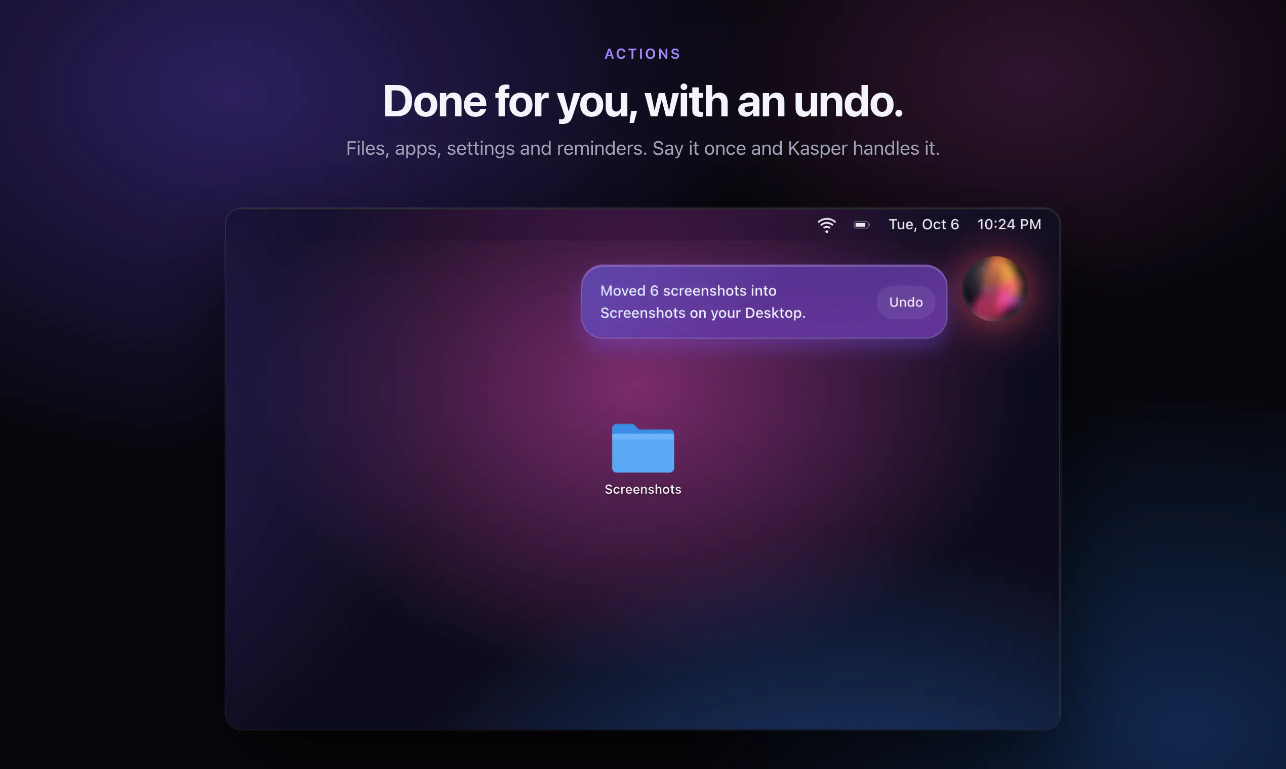This screenshot has width=1286, height=769.
Task: Click the Wi-Fi icon in the menu bar
Action: (x=827, y=225)
